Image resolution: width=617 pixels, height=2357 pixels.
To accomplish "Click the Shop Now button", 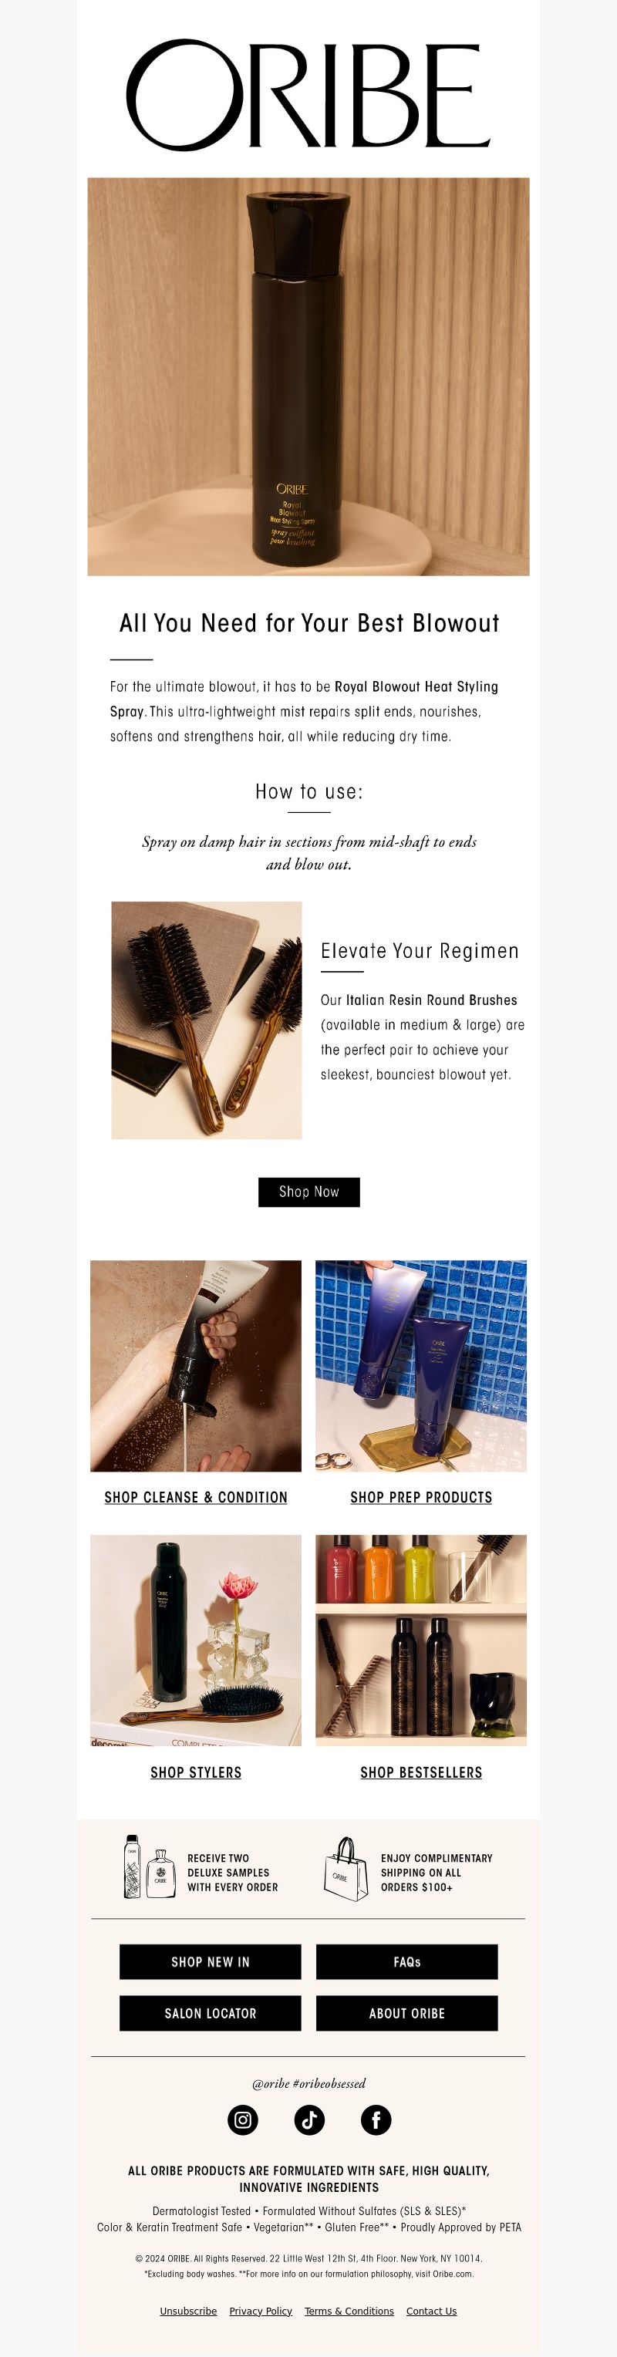I will (309, 1192).
